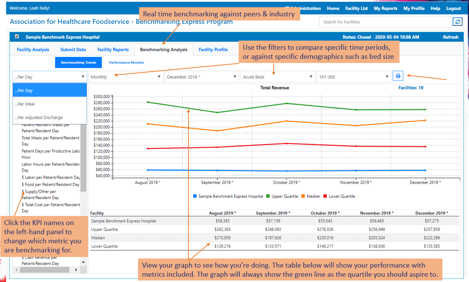Expand the December 2019 date dropdown
469x282 pixels.
click(201, 77)
